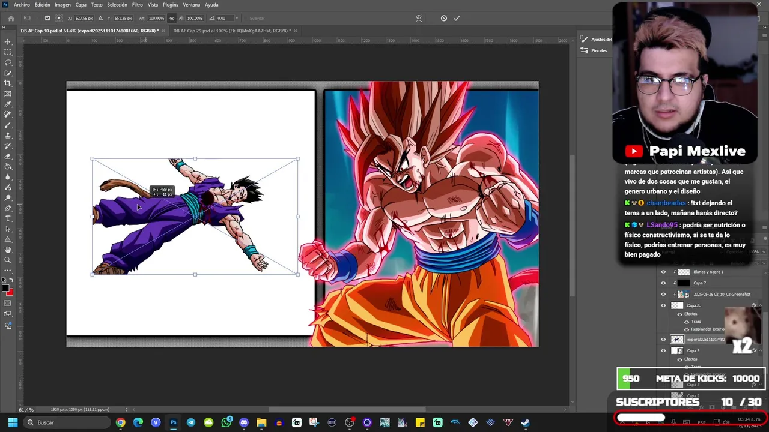
Task: Select the Spot Healing Brush tool
Action: (8, 115)
